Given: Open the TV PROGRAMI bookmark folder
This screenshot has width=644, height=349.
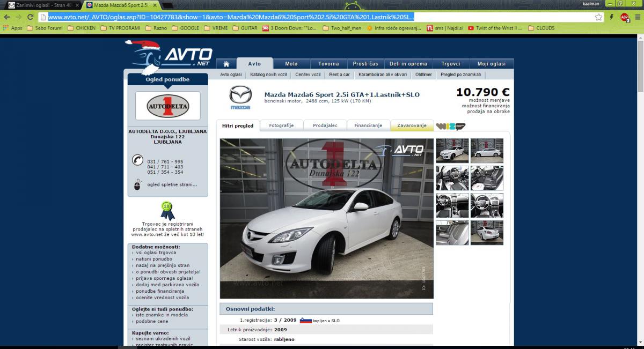Looking at the screenshot, I should [120, 28].
